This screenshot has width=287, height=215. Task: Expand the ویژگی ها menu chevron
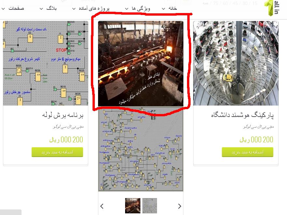(x=126, y=8)
